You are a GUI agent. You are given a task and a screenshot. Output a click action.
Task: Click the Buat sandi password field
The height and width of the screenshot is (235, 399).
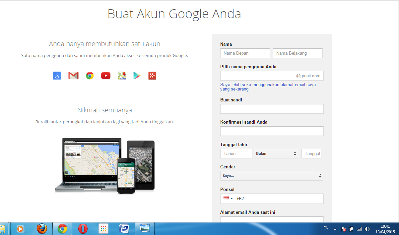[x=272, y=109]
